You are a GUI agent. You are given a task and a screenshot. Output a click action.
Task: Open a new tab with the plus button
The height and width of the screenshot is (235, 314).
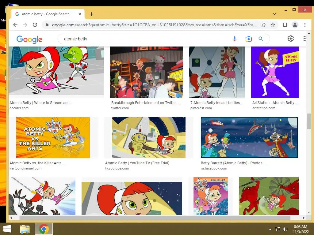click(x=91, y=14)
